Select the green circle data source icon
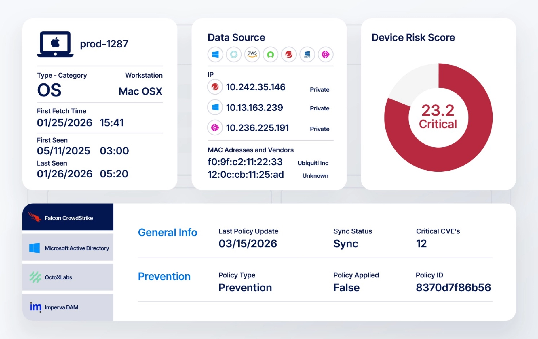The image size is (538, 339). (271, 54)
